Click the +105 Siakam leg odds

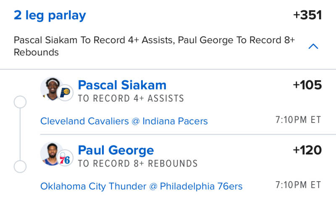pyautogui.click(x=307, y=85)
